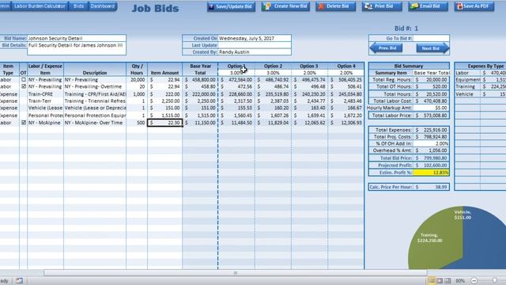This screenshot has width=506, height=285.
Task: Select the Option 1 percentage cell 3.00%
Action: [236, 73]
